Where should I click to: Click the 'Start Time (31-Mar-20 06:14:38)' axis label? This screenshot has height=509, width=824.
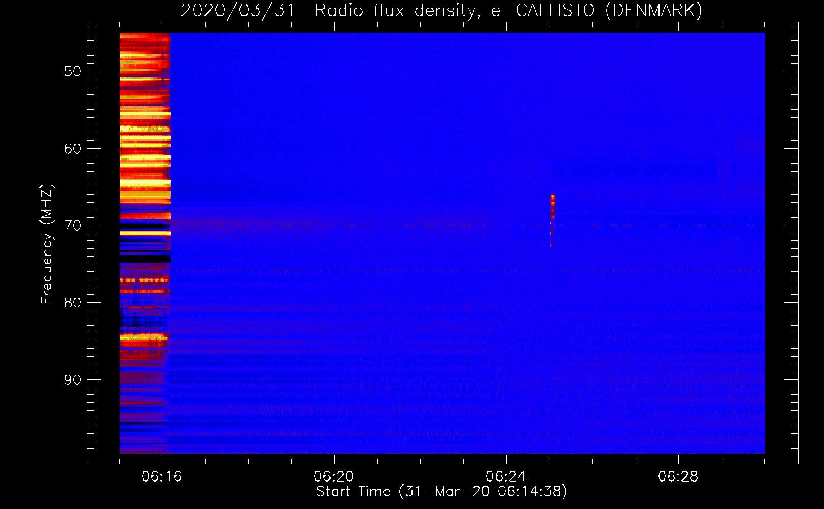(442, 492)
